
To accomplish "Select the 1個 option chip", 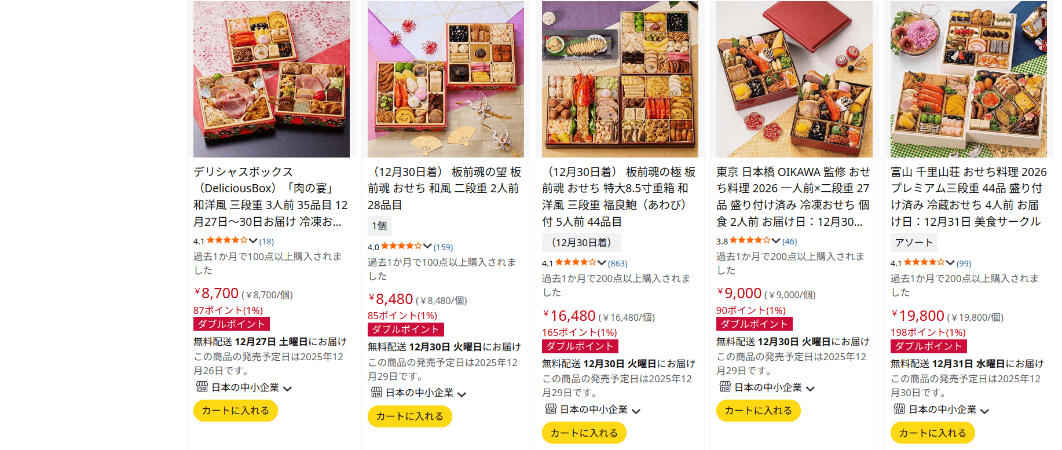I will [379, 226].
